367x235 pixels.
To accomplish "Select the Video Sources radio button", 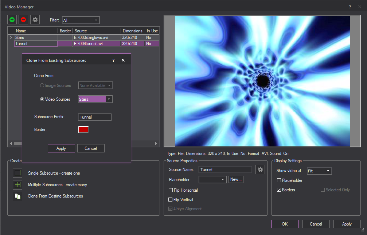I will pos(42,99).
